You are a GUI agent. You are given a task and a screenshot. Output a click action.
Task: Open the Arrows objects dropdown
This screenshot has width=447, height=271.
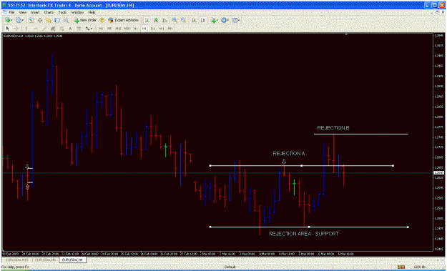coord(89,29)
